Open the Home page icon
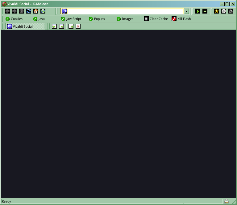 pyautogui.click(x=36, y=11)
